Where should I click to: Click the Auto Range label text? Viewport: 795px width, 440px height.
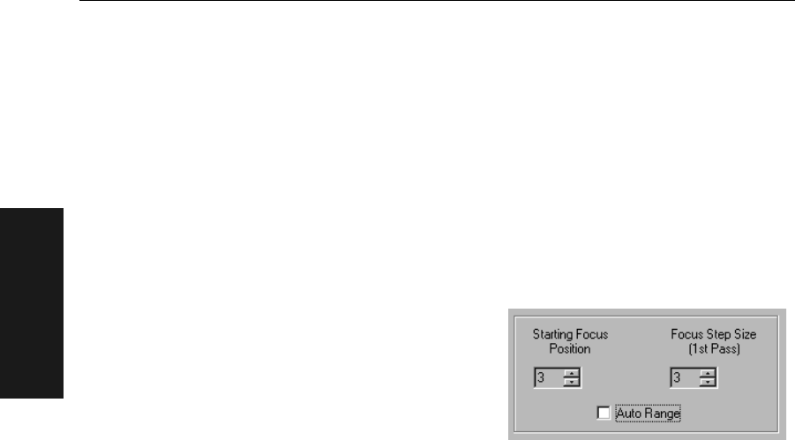click(x=648, y=414)
